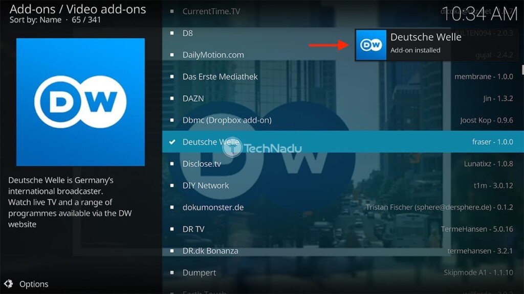Select the Dumpert add-on
This screenshot has width=524, height=294.
(343, 273)
